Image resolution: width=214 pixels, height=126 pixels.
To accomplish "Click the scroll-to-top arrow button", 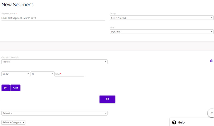I will coord(211,113).
